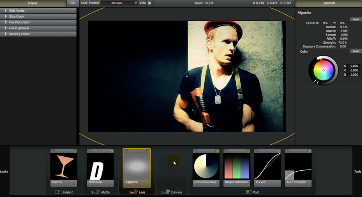Screen dimensions: 362x197
Task: Click the color wheel outer brightness ring
Action: click(336, 70)
